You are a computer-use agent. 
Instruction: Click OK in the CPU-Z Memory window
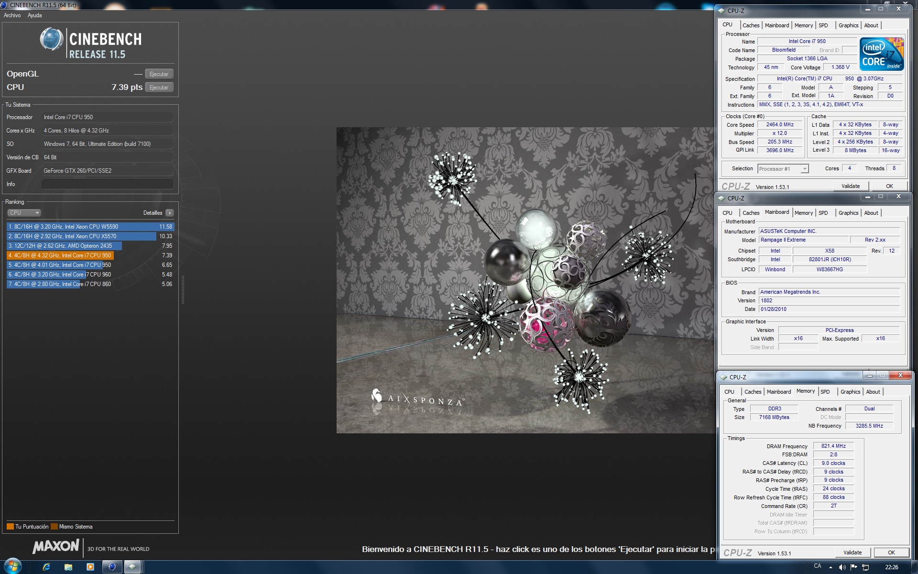point(891,552)
